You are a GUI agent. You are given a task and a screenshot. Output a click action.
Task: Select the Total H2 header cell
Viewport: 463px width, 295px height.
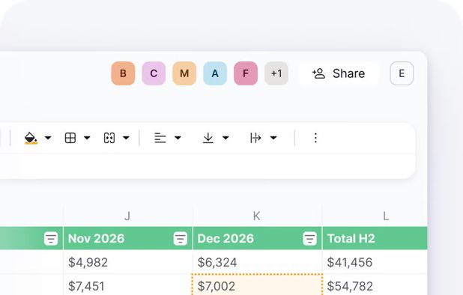[x=375, y=238]
